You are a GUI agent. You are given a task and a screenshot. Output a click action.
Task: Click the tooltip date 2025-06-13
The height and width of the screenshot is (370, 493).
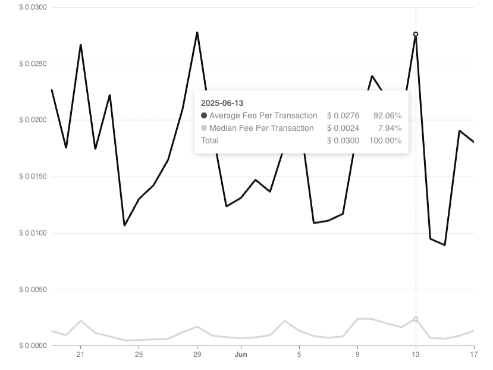tap(222, 103)
